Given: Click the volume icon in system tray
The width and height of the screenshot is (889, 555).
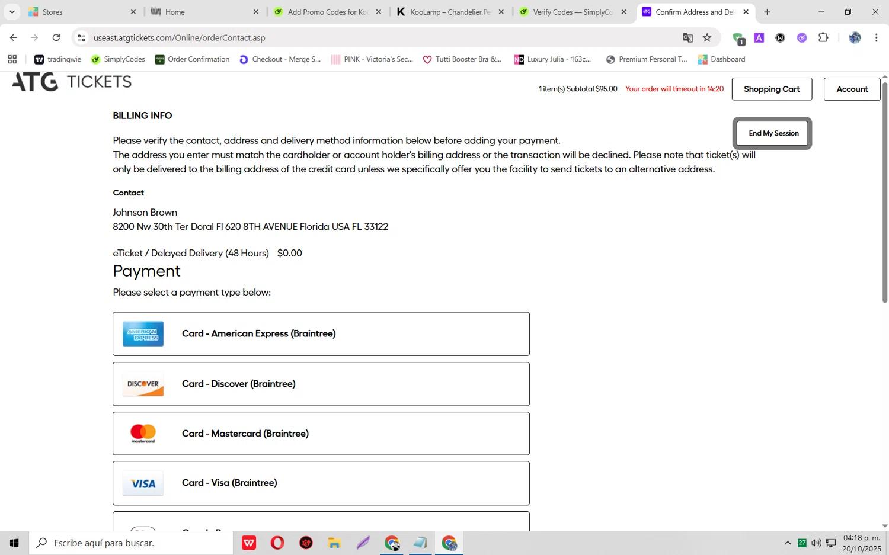Looking at the screenshot, I should click(816, 543).
